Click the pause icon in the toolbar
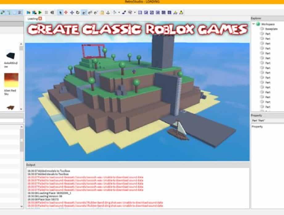284x215 pixels. tap(46, 13)
